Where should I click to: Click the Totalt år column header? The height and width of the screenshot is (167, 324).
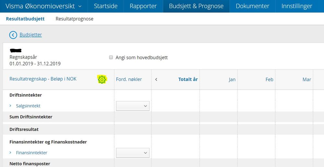click(188, 80)
